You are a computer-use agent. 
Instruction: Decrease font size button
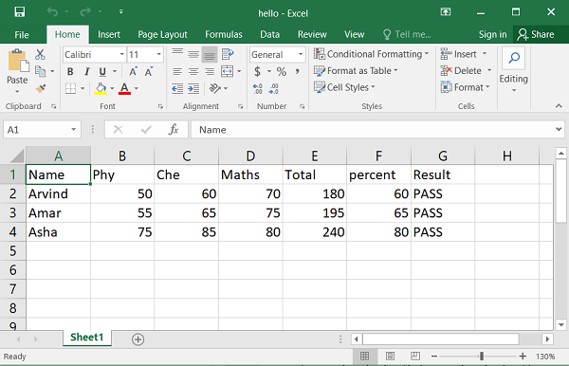click(x=149, y=71)
